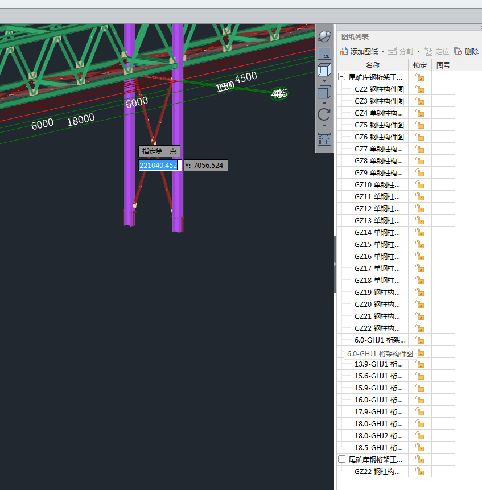Click the 18000 dimension label in viewport

click(81, 120)
